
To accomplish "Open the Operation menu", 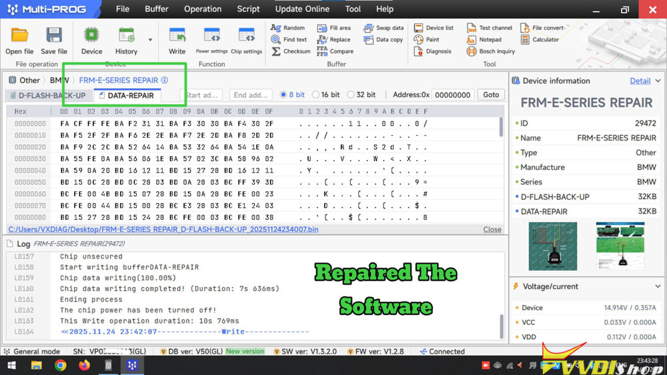I will click(203, 9).
